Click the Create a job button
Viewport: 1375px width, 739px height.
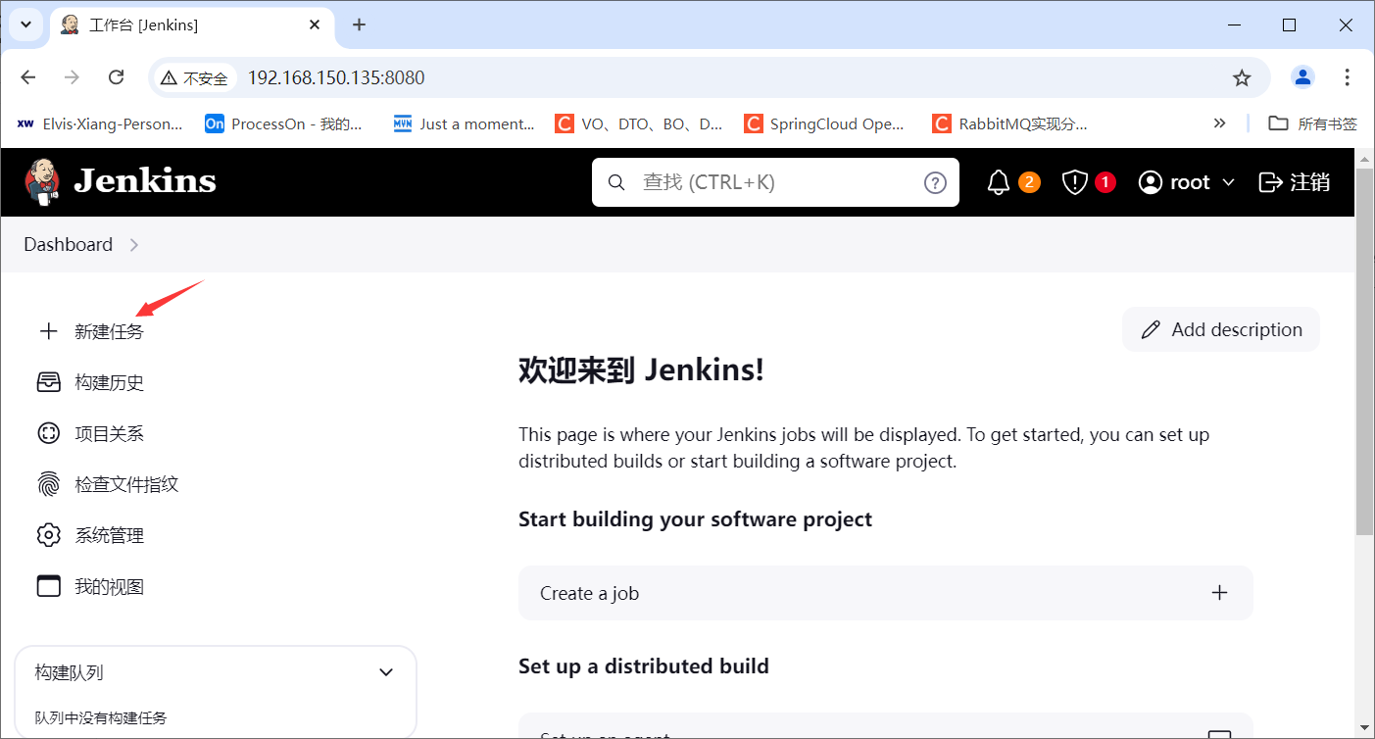pyautogui.click(x=885, y=593)
